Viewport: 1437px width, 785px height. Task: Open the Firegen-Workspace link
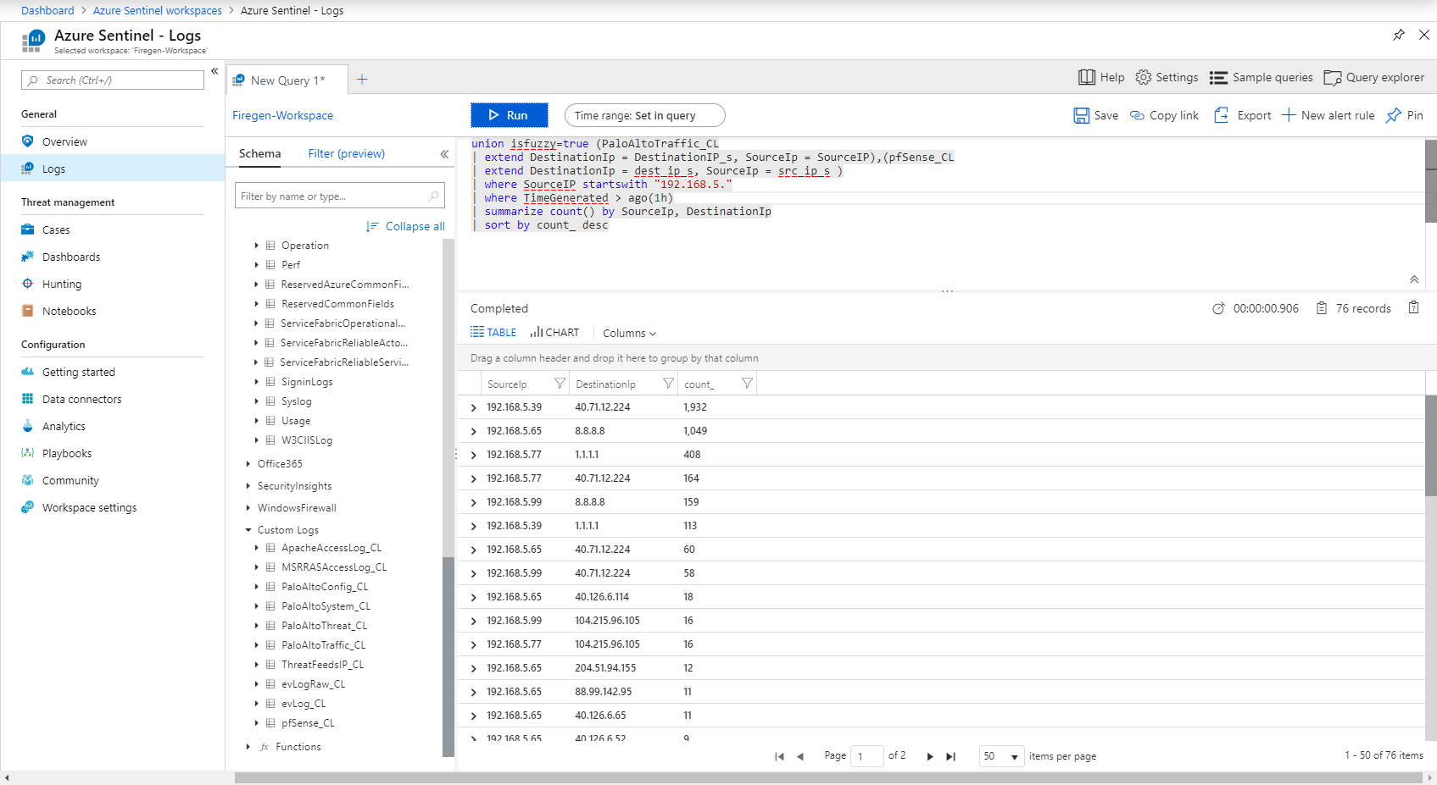pos(282,115)
